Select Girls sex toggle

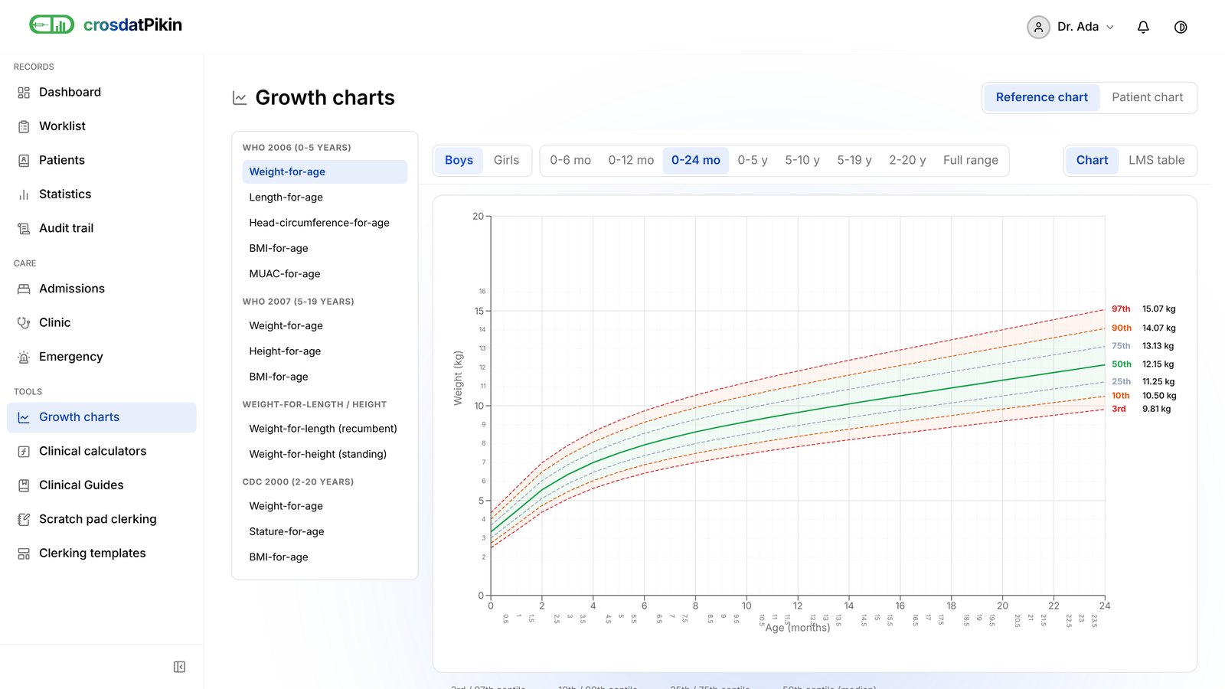506,160
